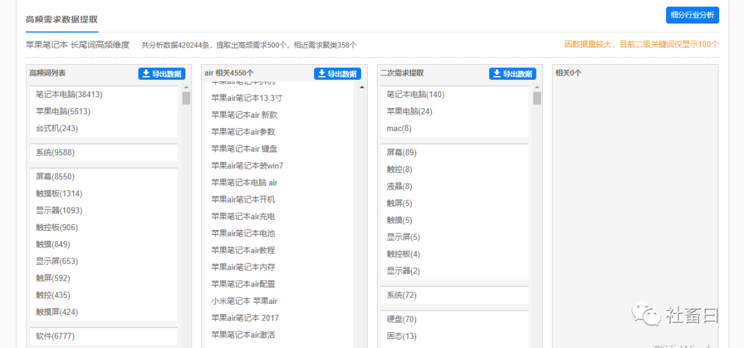This screenshot has width=744, height=348.
Task: Click 苹果air笔记本 2017 entry
Action: 245,318
